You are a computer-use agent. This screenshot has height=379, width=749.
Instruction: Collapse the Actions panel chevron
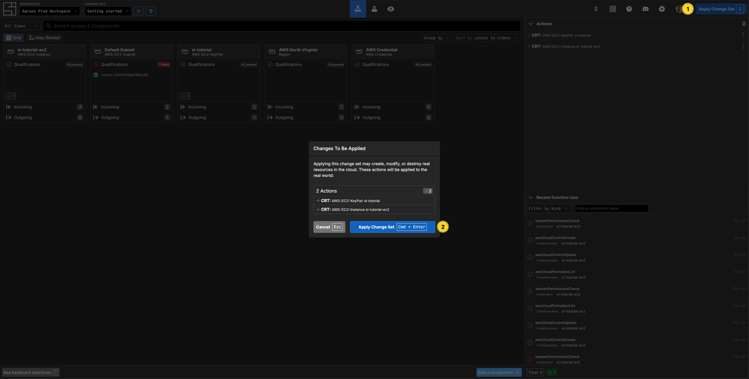click(x=531, y=24)
